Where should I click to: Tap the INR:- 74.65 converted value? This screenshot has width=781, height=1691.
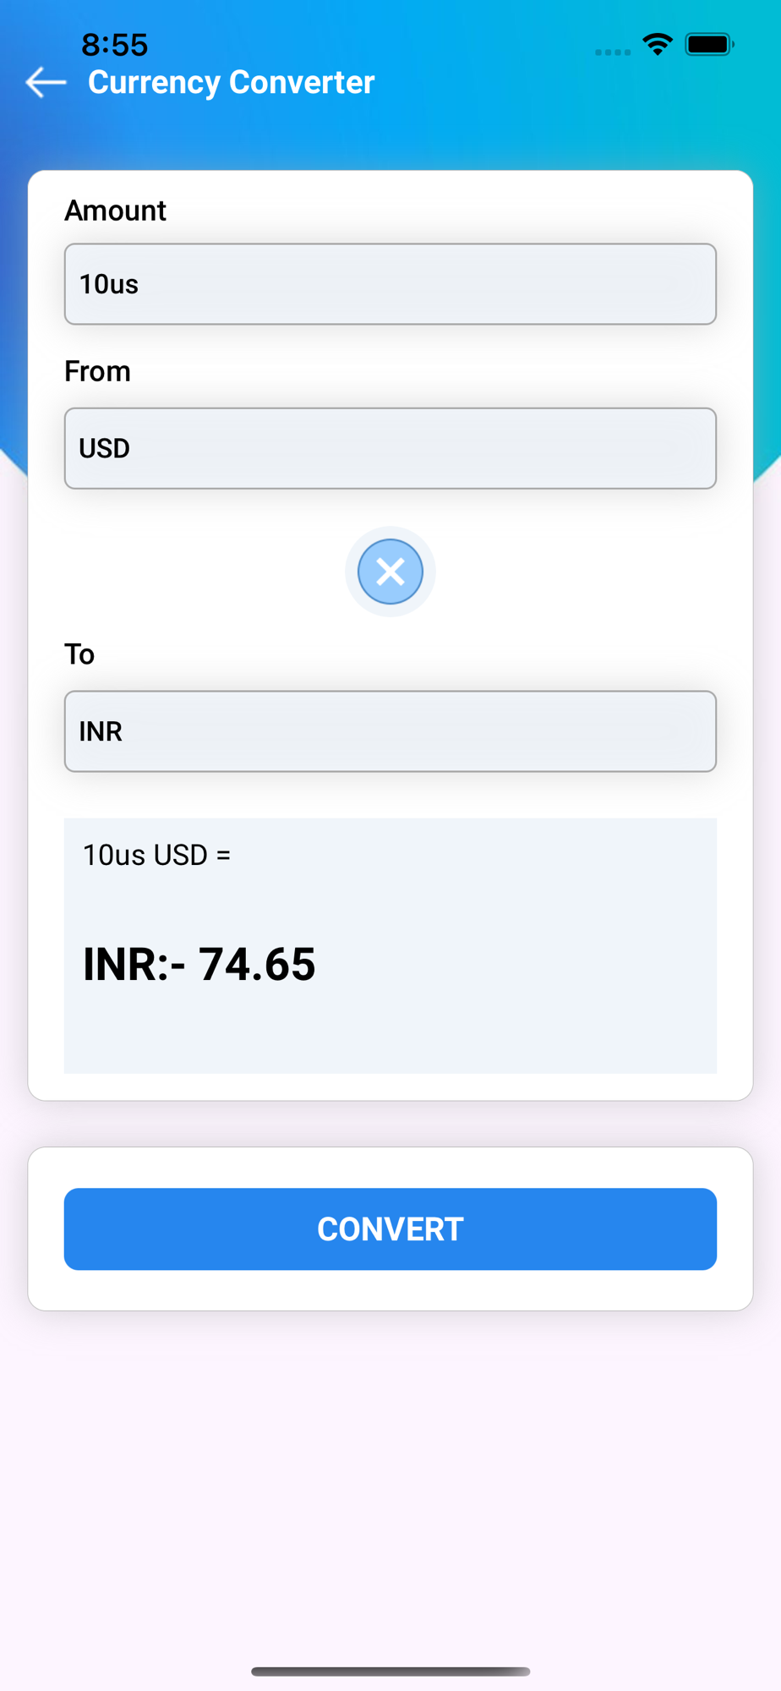point(199,964)
